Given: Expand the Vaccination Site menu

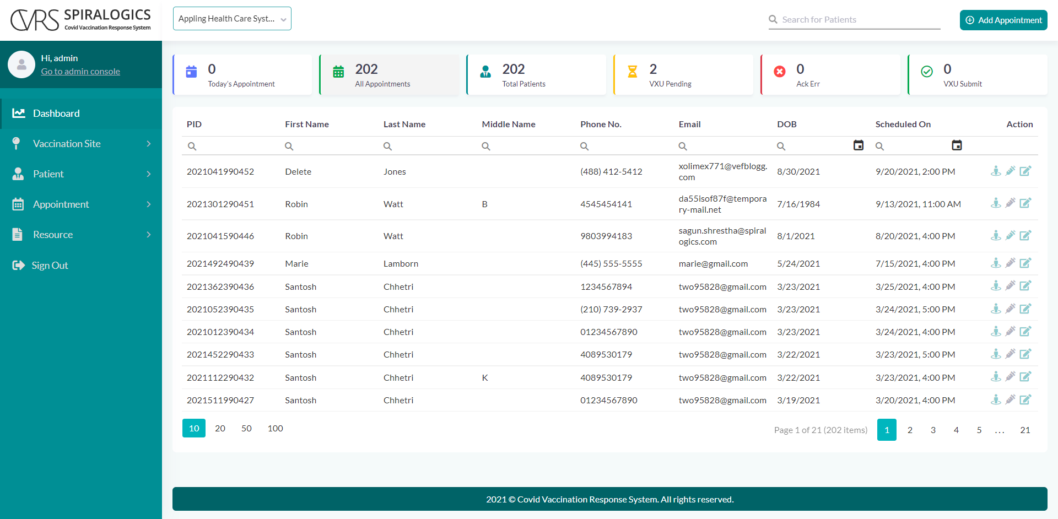Looking at the screenshot, I should [x=81, y=143].
